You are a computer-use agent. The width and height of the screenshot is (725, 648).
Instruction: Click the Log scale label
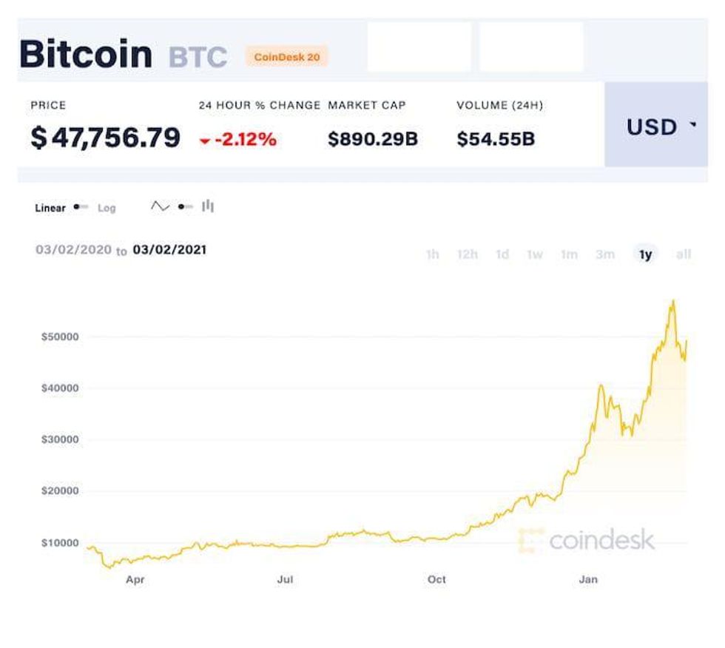[107, 209]
